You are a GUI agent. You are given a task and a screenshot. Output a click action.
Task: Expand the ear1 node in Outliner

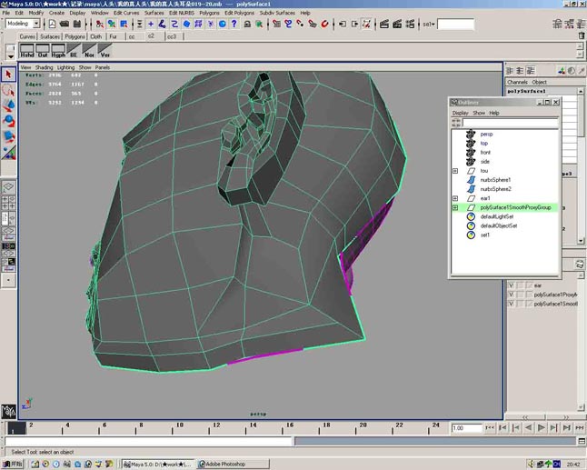455,198
